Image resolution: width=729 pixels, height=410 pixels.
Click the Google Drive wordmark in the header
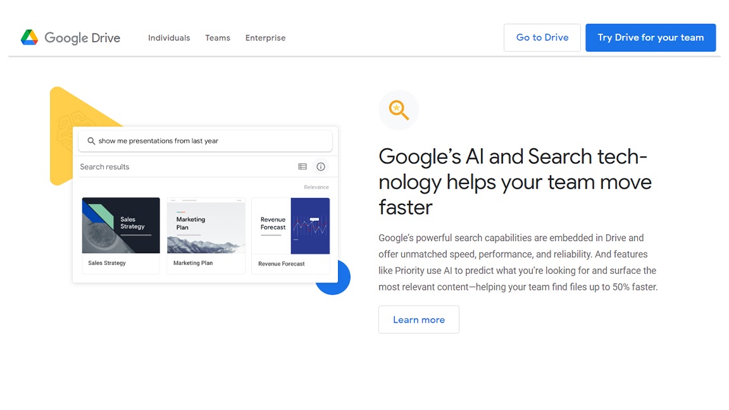point(82,38)
